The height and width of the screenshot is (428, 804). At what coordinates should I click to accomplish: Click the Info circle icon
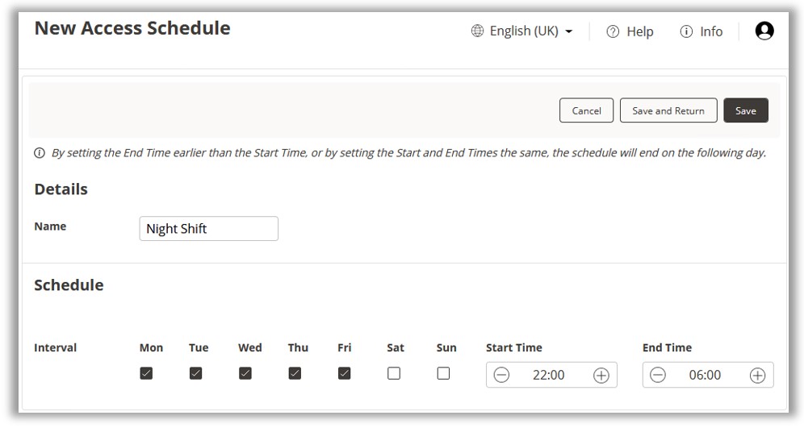point(687,32)
